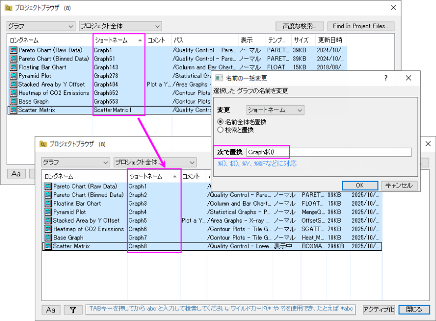
Task: Click the graph icon of the Graph3 row in front browser
Action: coord(48,204)
